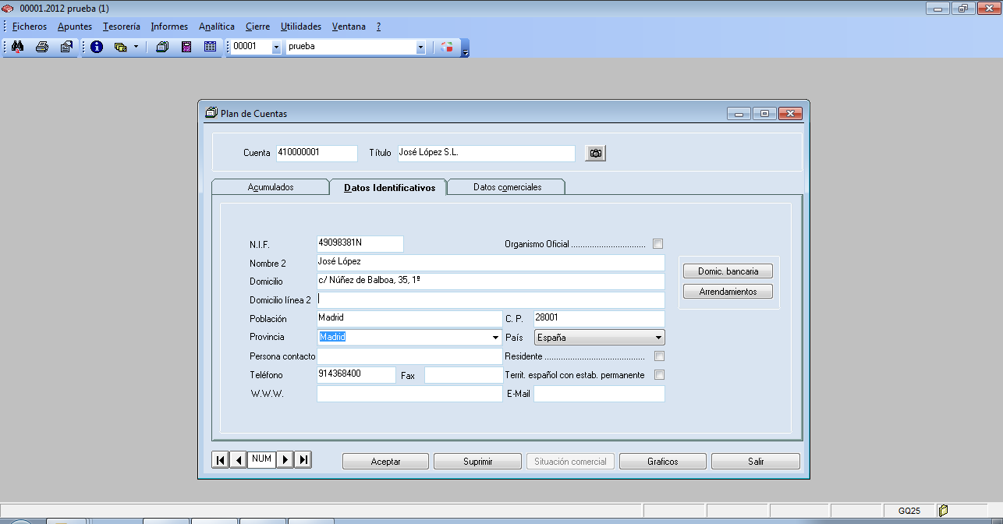The image size is (1003, 524).
Task: Open the País dropdown showing España
Action: [x=658, y=338]
